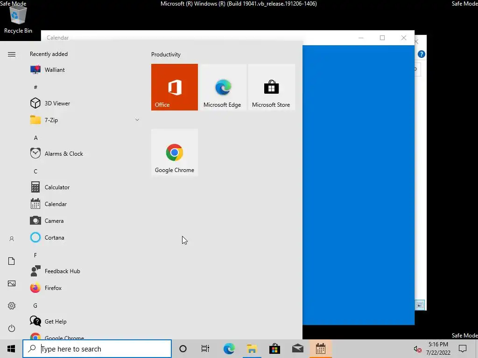The width and height of the screenshot is (478, 358).
Task: Click the taskbar search box
Action: click(x=97, y=349)
